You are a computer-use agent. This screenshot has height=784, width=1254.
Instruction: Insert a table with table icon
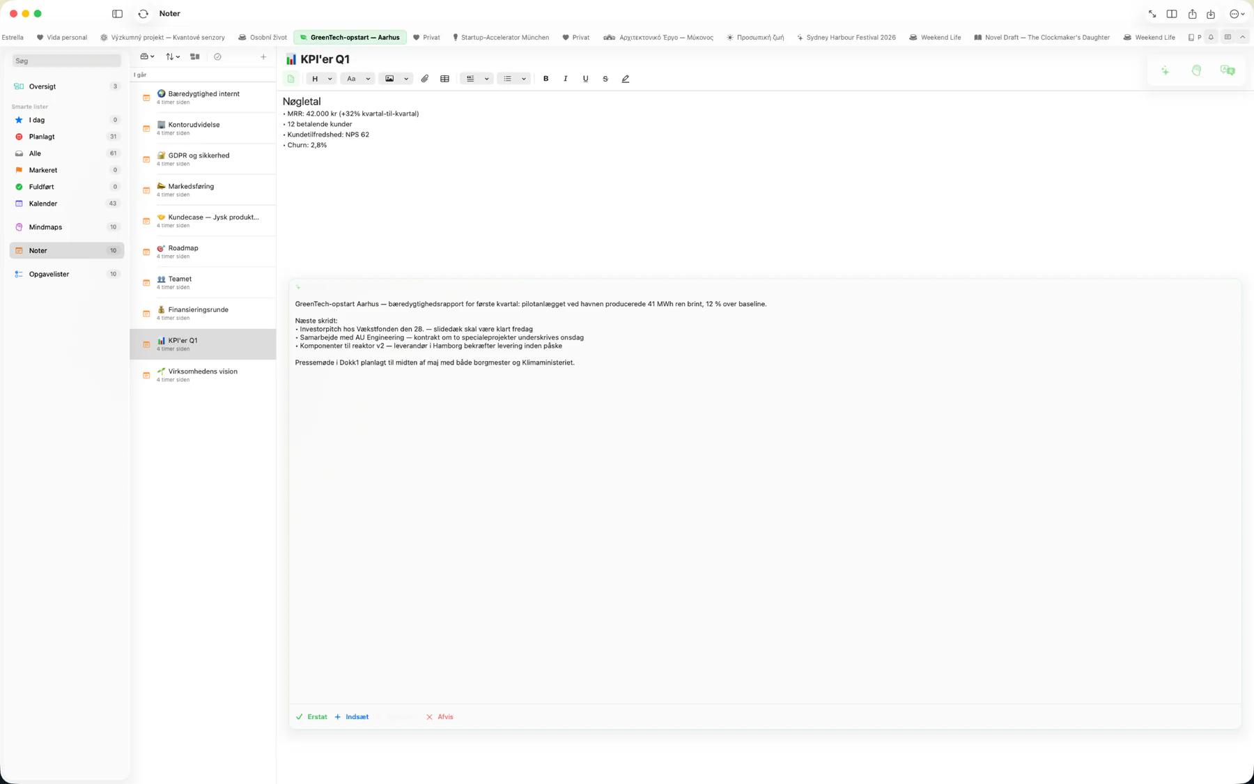pos(444,79)
